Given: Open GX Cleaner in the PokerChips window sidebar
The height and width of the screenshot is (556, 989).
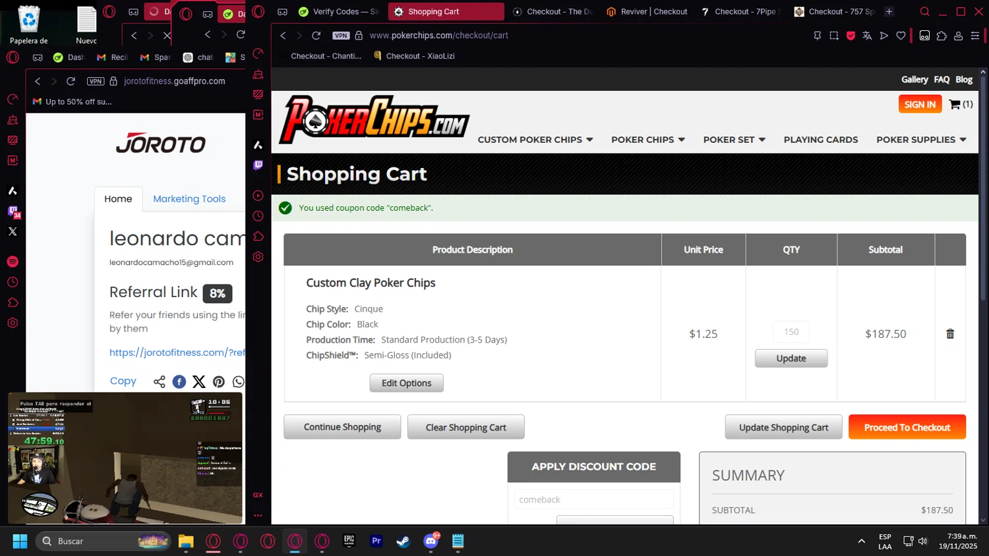Looking at the screenshot, I should (258, 74).
